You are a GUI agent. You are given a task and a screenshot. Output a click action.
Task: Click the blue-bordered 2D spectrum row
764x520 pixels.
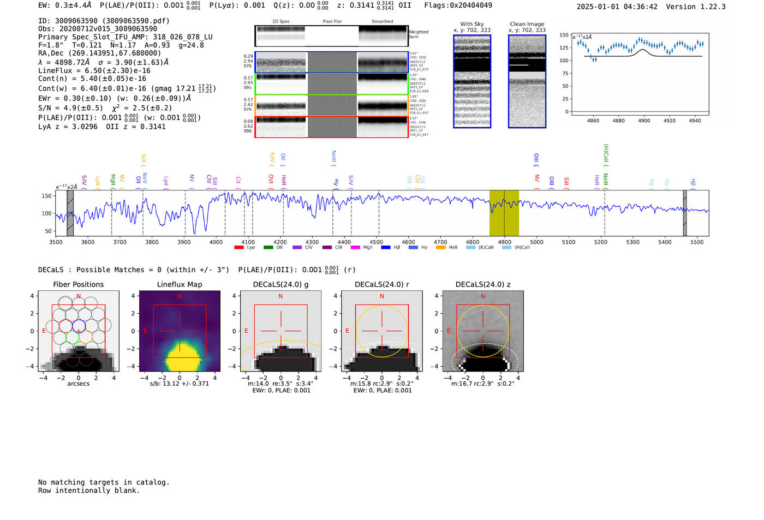(332, 63)
